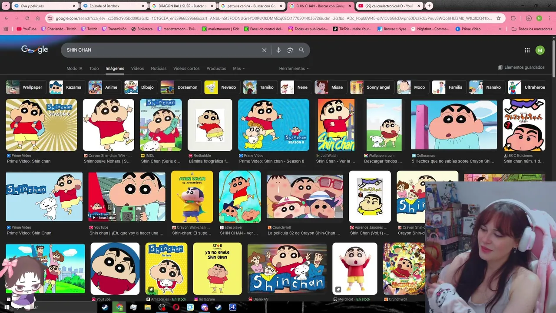Open Chrome in the taskbar
Screen dimensions: 556x313
[x=119, y=307]
